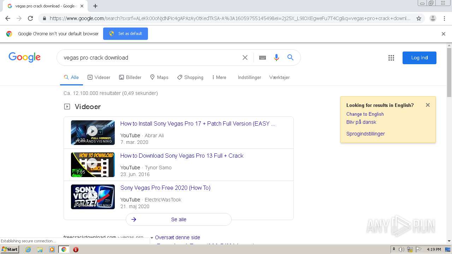452x254 pixels.
Task: Click Change to English link
Action: pos(365,114)
